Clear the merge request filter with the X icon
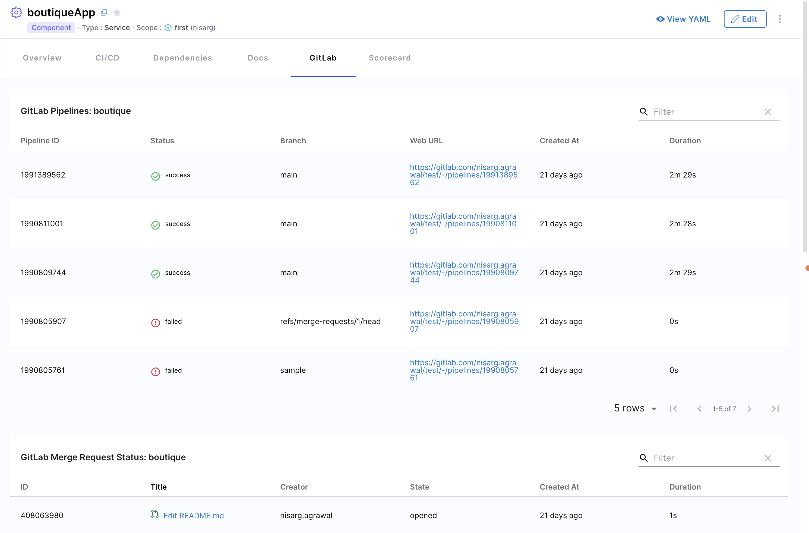Viewport: 809px width, 533px height. click(x=767, y=458)
